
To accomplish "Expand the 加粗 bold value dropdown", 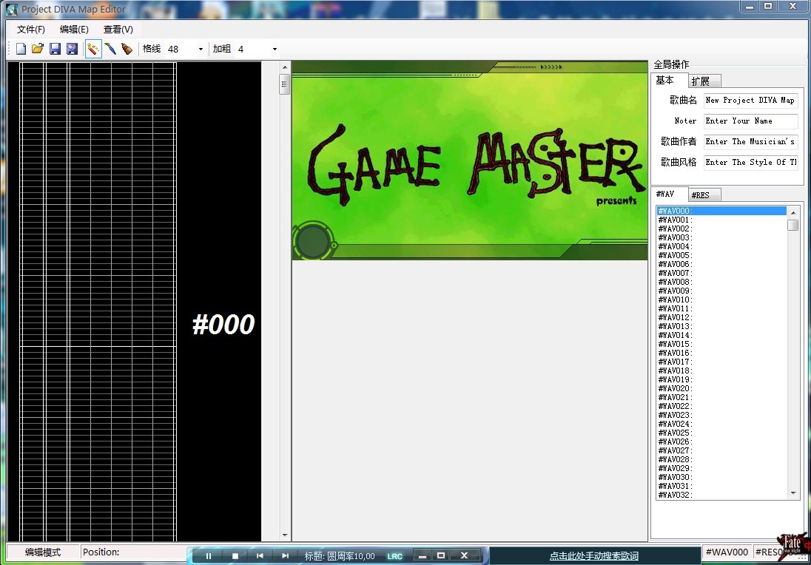I will (275, 49).
